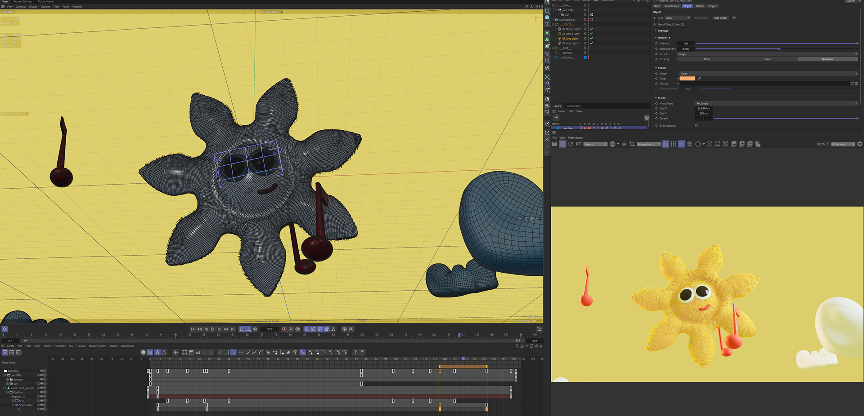Click the lock camera icon in RenderView
Viewport: 864px width, 416px height.
[x=665, y=144]
